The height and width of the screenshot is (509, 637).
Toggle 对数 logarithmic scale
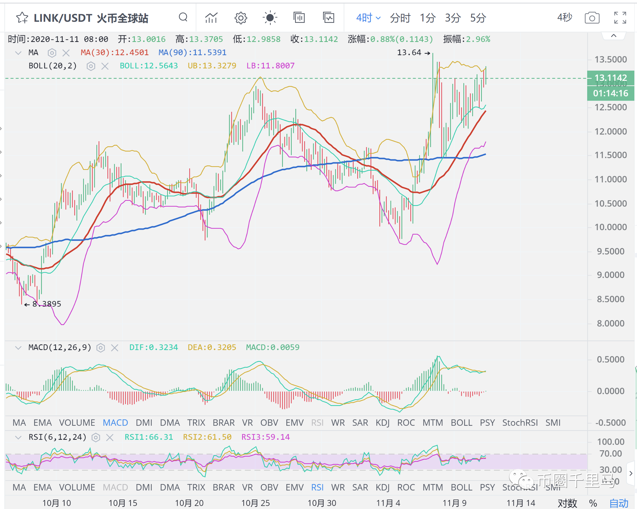pyautogui.click(x=567, y=503)
